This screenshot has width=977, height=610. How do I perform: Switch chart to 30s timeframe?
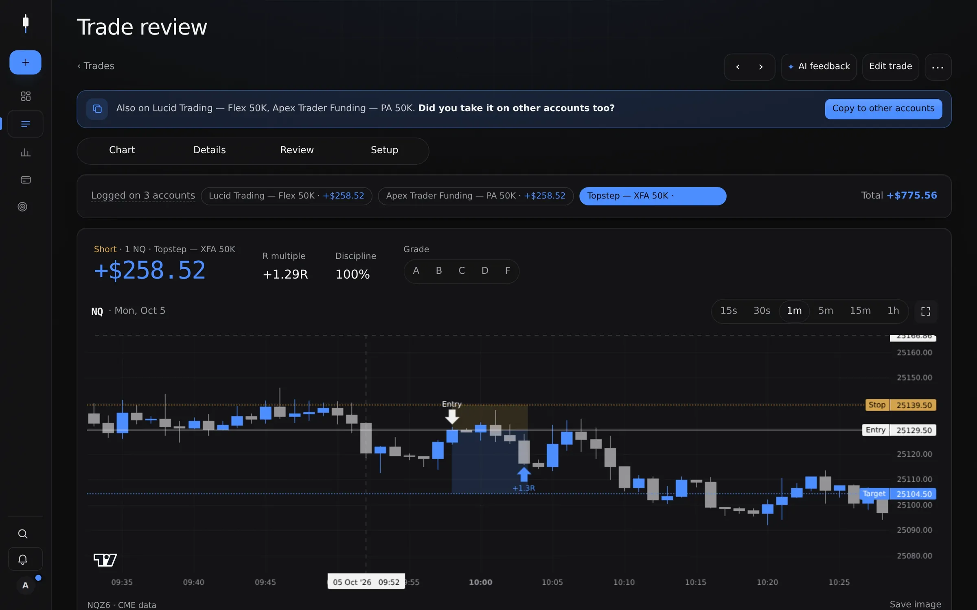point(762,311)
